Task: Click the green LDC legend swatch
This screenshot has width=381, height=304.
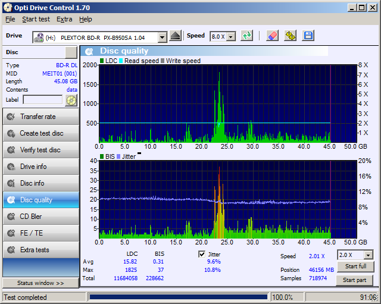Action: point(102,61)
